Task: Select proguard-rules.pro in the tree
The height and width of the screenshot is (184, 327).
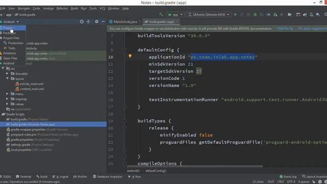Action: (42, 134)
